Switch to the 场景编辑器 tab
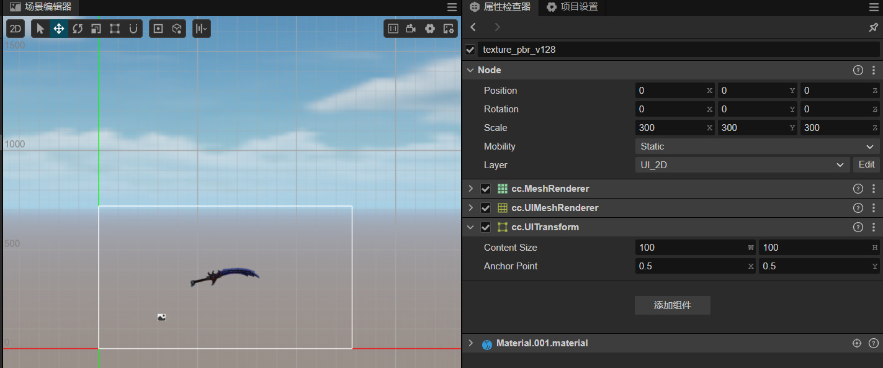Viewport: 883px width, 368px height. 41,7
